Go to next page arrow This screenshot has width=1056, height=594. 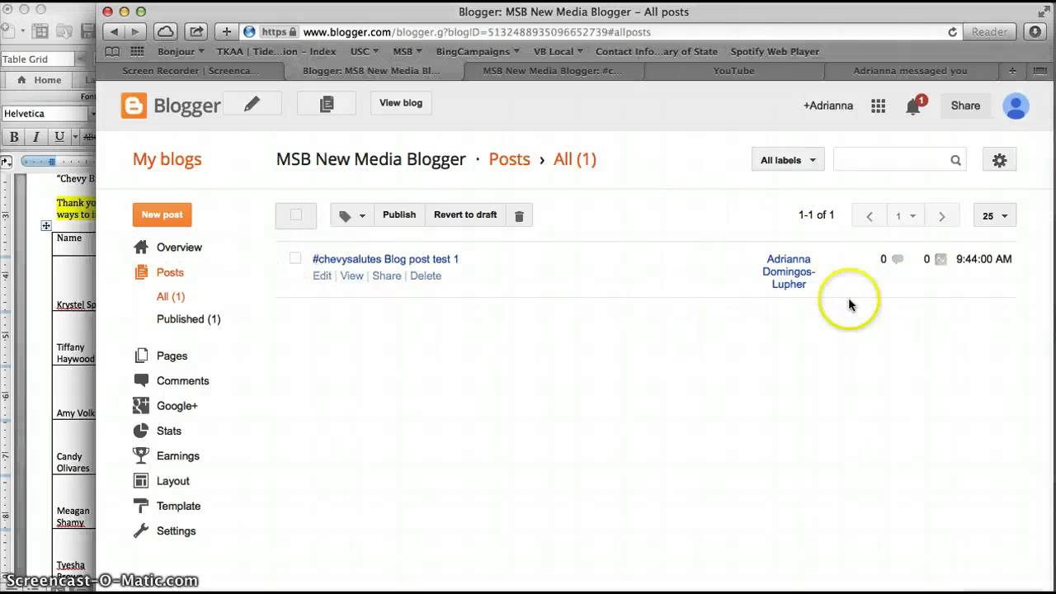(941, 216)
